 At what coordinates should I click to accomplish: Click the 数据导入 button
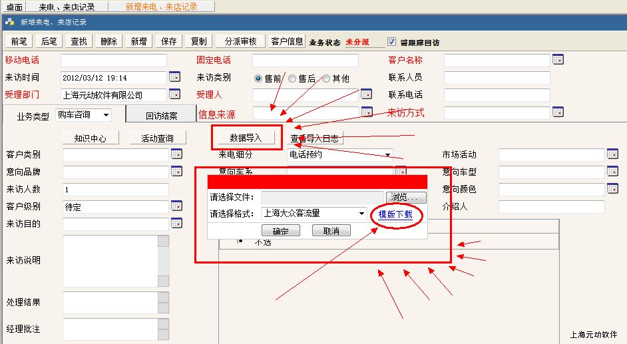(x=246, y=138)
